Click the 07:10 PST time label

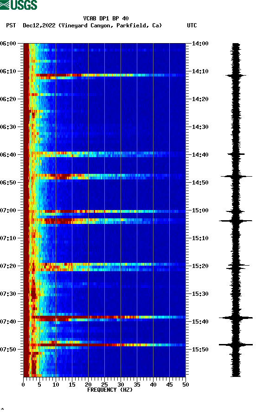[8, 238]
